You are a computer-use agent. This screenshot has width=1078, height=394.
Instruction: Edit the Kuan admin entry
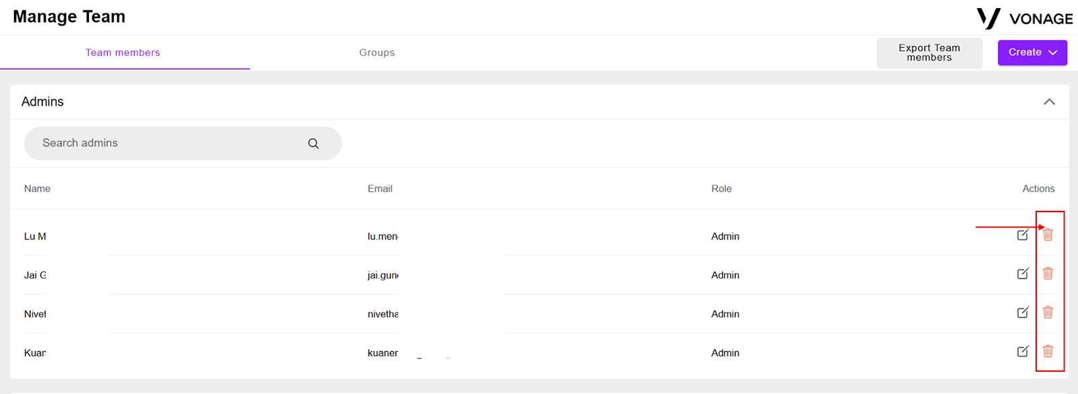1023,352
